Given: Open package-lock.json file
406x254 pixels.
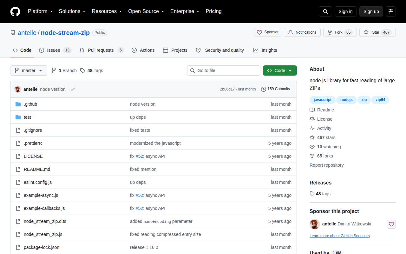Looking at the screenshot, I should [42, 247].
